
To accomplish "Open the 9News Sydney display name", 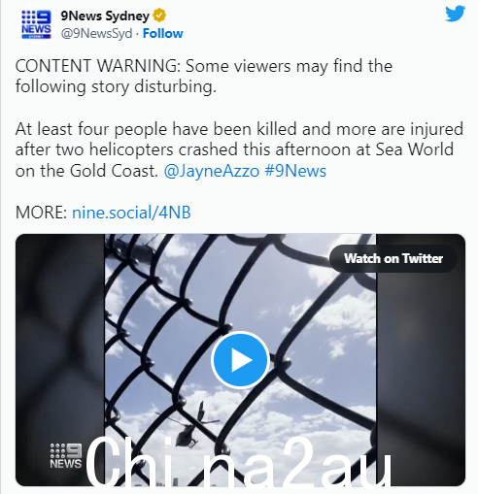I will pyautogui.click(x=105, y=16).
